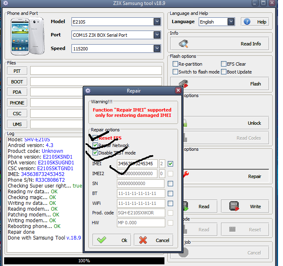Check the Re-partition flash option
The image size is (283, 266).
pos(175,64)
